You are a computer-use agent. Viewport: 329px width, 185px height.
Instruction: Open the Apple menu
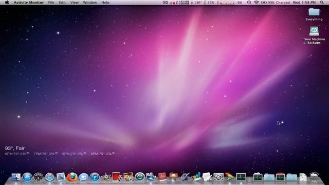[x=7, y=3]
